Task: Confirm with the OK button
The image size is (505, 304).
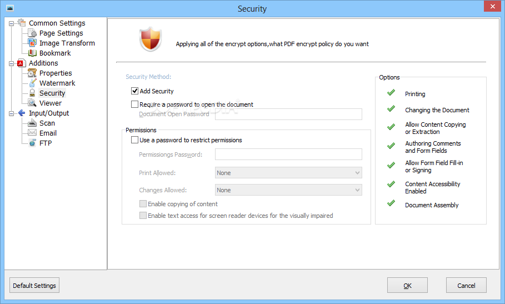Action: pos(407,285)
